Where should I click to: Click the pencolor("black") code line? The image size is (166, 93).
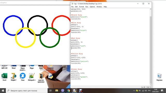click(x=79, y=17)
